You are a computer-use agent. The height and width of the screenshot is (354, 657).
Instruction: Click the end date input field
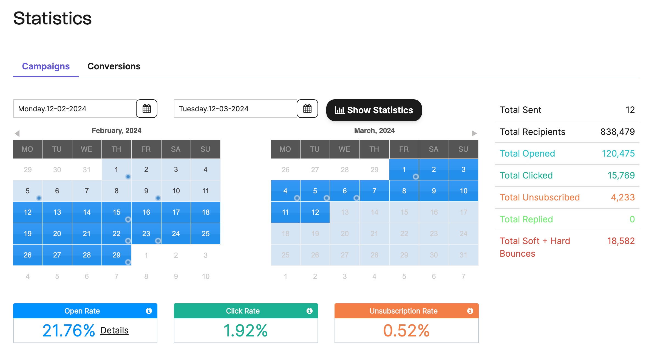point(235,109)
